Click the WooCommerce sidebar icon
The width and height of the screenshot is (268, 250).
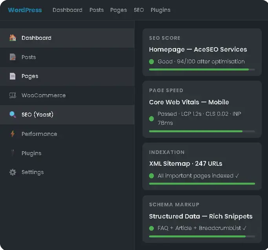(13, 95)
